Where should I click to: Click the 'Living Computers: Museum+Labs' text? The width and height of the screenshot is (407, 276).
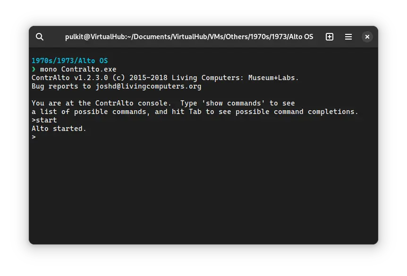click(x=235, y=78)
